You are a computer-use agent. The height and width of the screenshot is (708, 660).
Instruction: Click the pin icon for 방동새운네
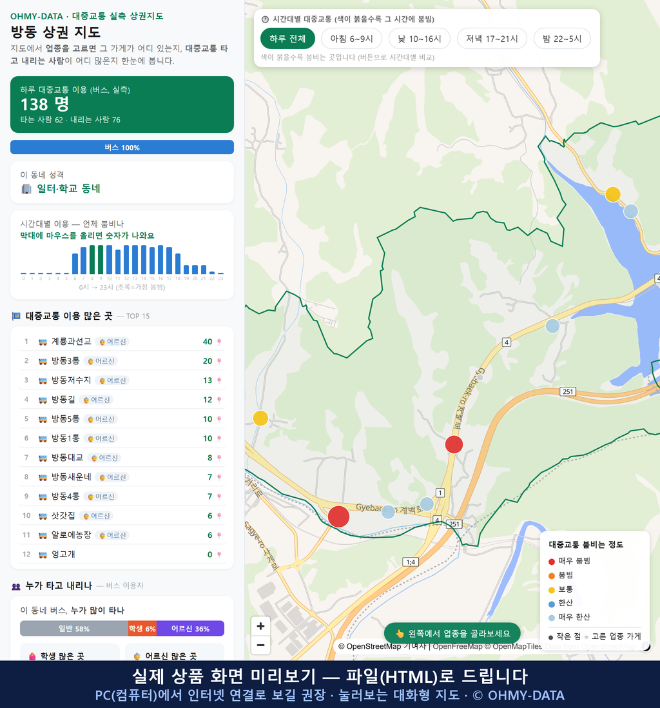tap(219, 477)
